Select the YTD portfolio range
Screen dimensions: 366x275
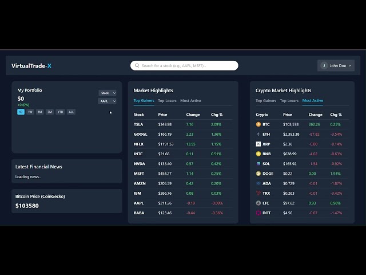click(60, 112)
